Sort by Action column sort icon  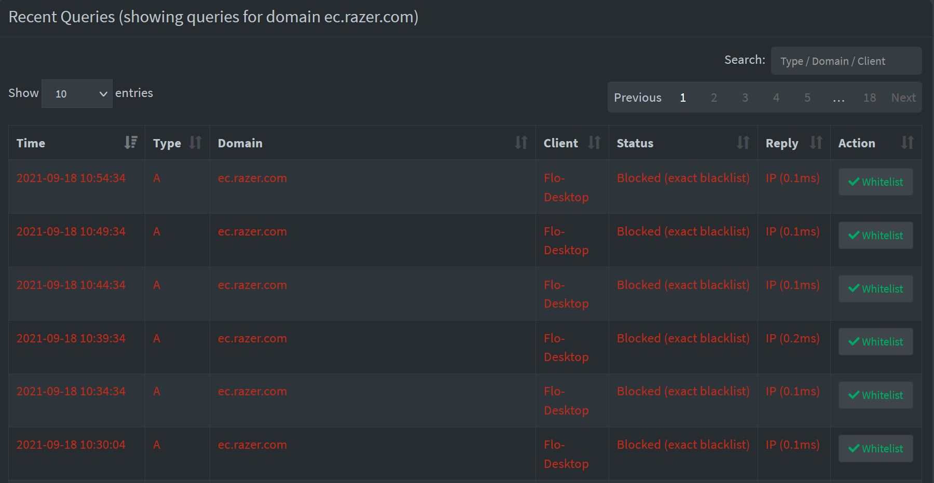907,143
